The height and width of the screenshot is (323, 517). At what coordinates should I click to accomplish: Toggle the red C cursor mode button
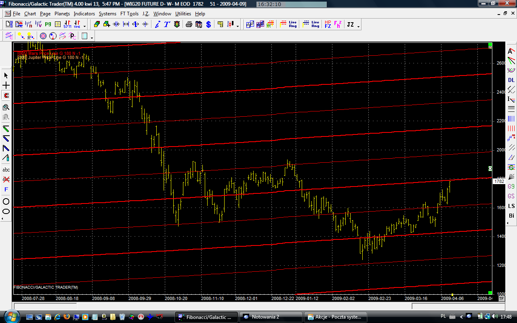point(6,96)
